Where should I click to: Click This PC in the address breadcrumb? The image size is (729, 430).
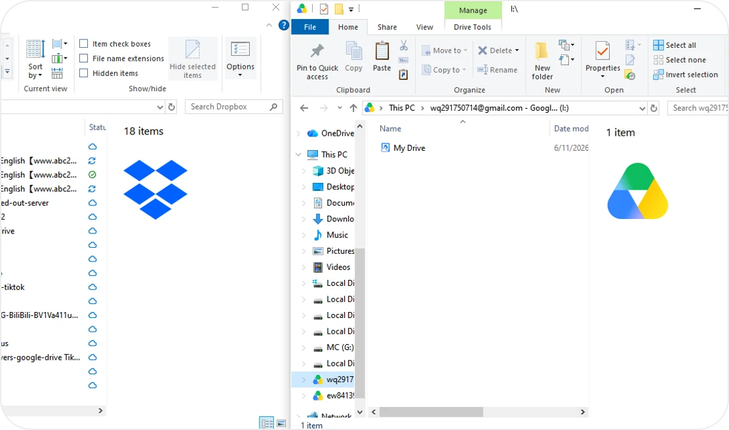(x=402, y=108)
